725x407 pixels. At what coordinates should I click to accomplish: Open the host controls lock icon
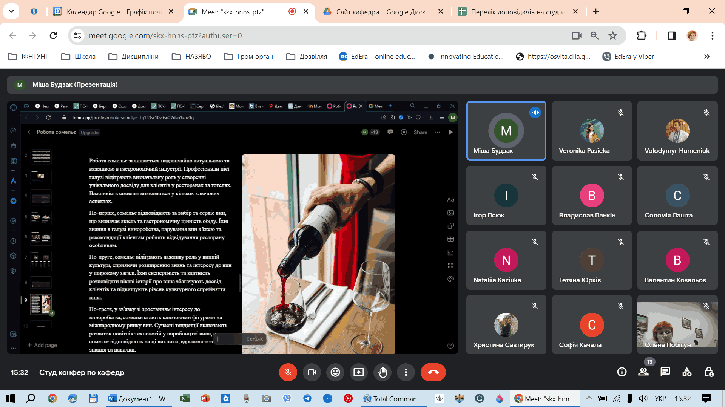[x=709, y=372]
